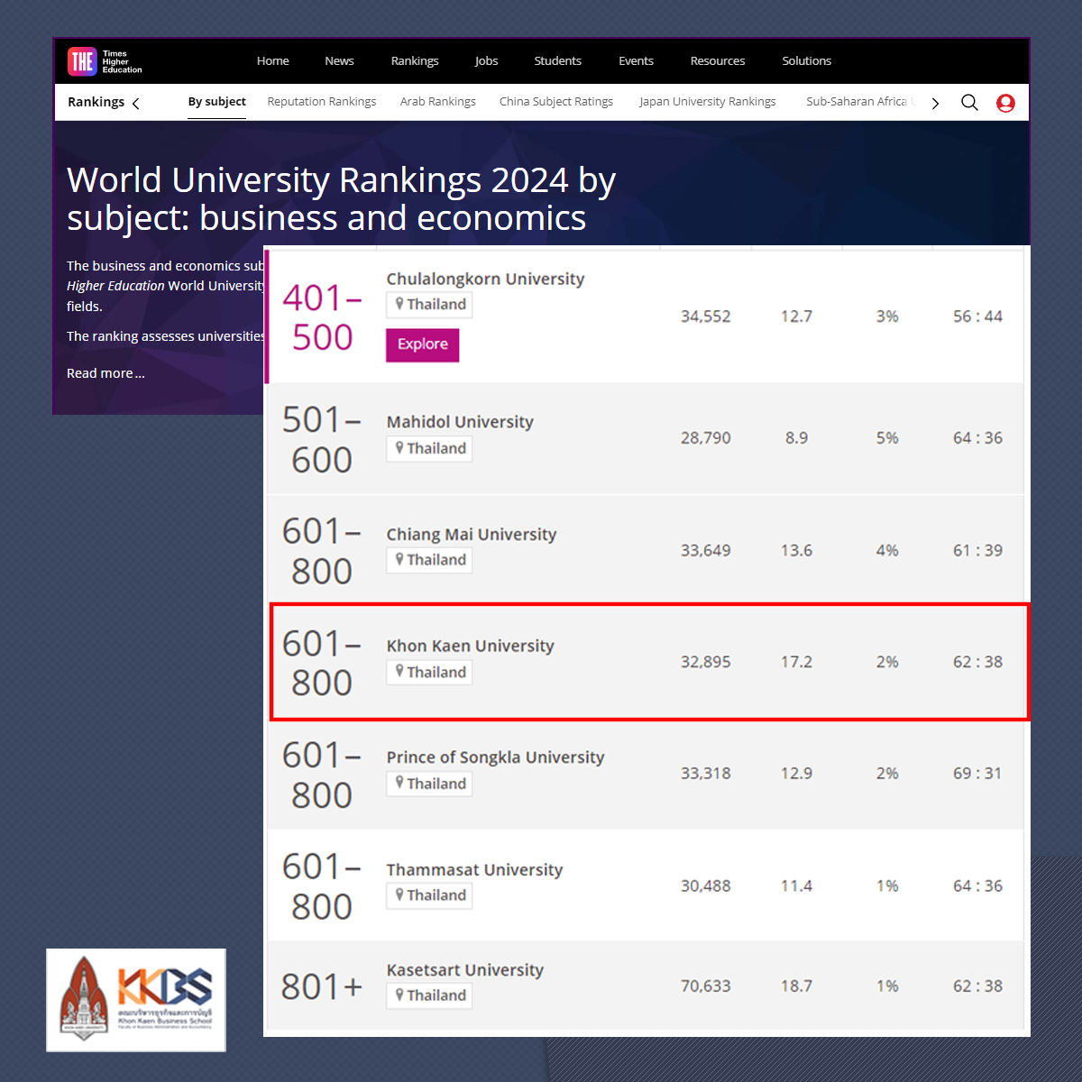Click Thailand location tag under Kasetsart University
Viewport: 1082px width, 1082px height.
coord(429,995)
